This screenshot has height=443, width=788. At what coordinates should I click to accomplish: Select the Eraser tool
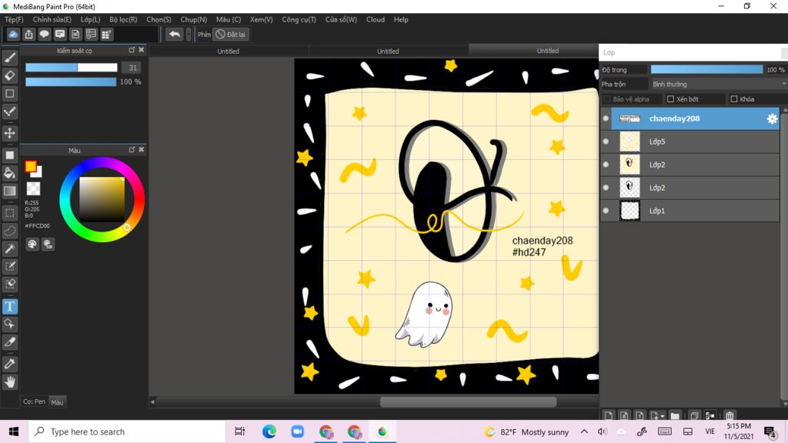pos(9,76)
